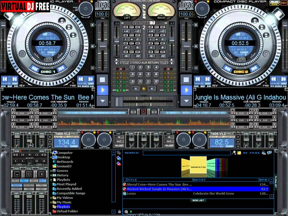The height and width of the screenshot is (216, 288).
Task: Set right deck loop to 8 beats
Action: (162, 48)
